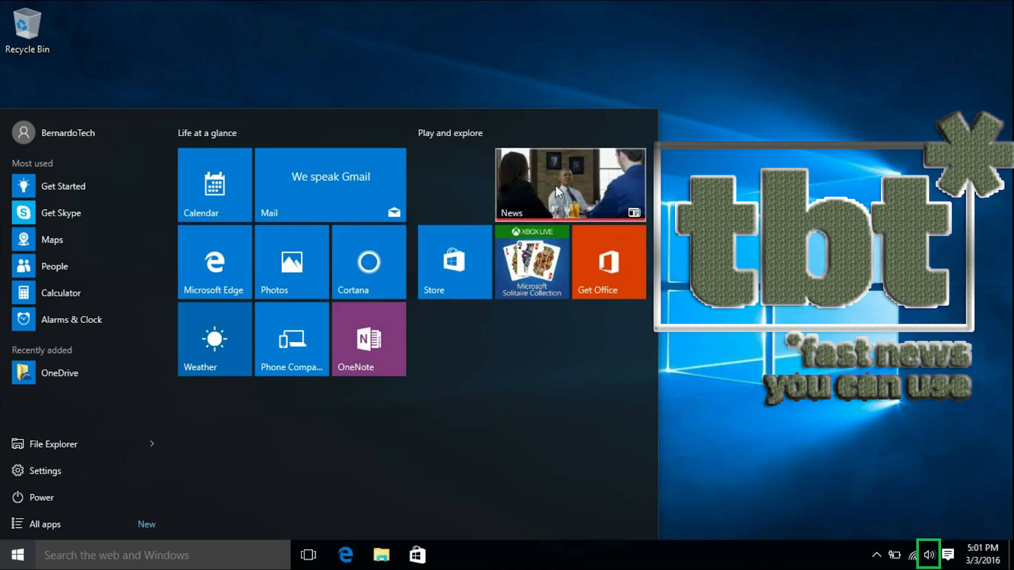The image size is (1014, 570).
Task: Show hidden system tray icons
Action: (876, 555)
